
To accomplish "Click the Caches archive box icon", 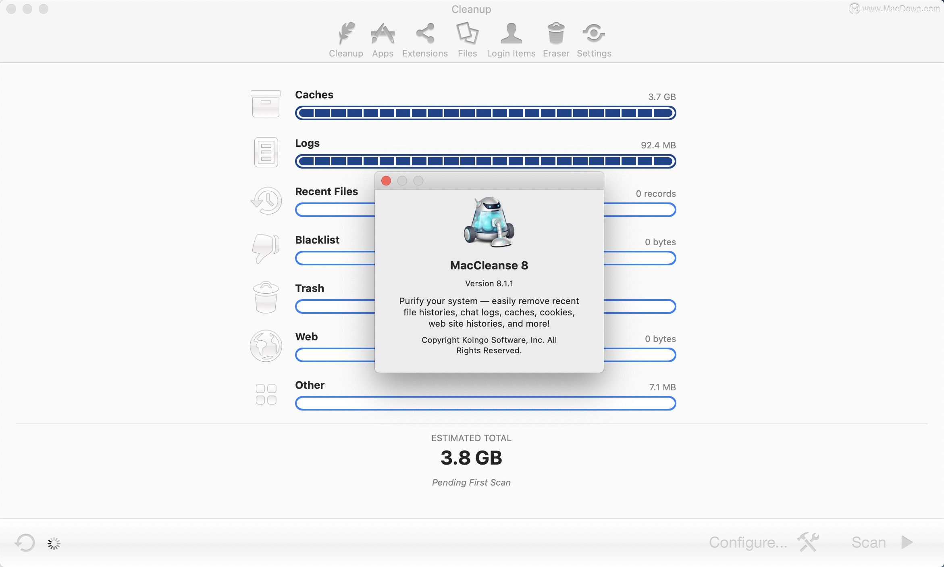I will coord(266,104).
